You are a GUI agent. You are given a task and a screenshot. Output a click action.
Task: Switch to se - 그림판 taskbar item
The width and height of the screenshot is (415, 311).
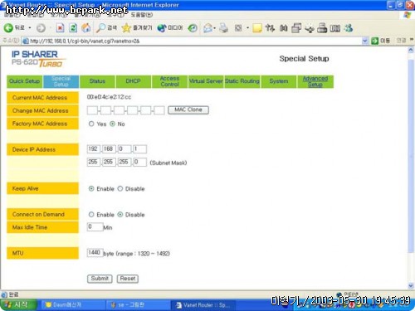pos(139,304)
